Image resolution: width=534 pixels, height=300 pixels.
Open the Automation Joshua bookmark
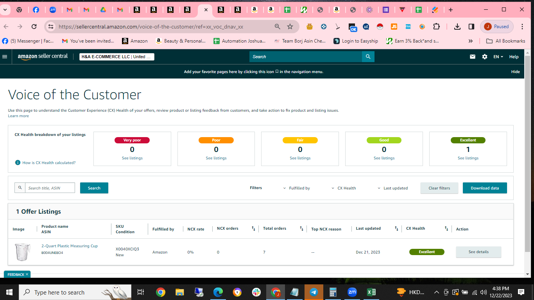pyautogui.click(x=240, y=41)
